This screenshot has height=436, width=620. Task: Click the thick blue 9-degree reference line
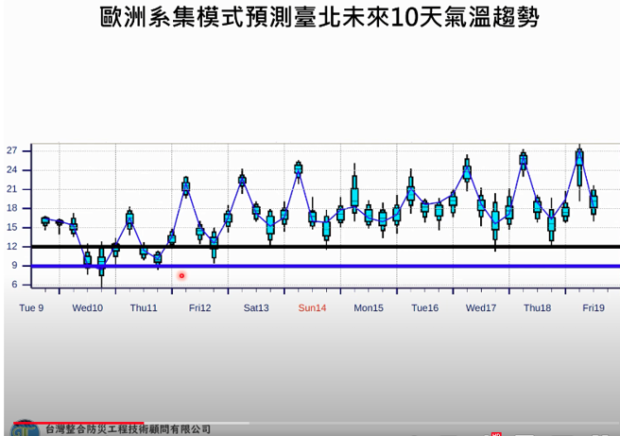(325, 267)
